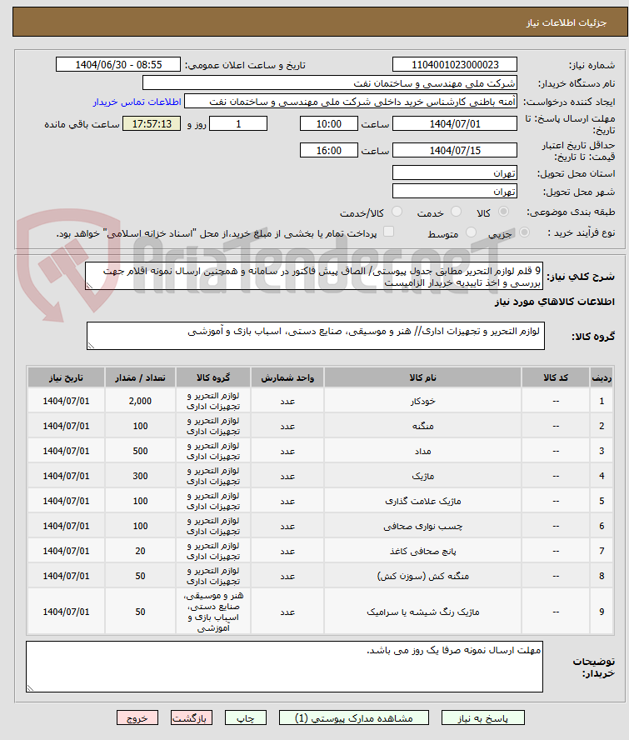Screen dimensions: 629x740
Task: Click the نام کالا column header
Action: 422,377
